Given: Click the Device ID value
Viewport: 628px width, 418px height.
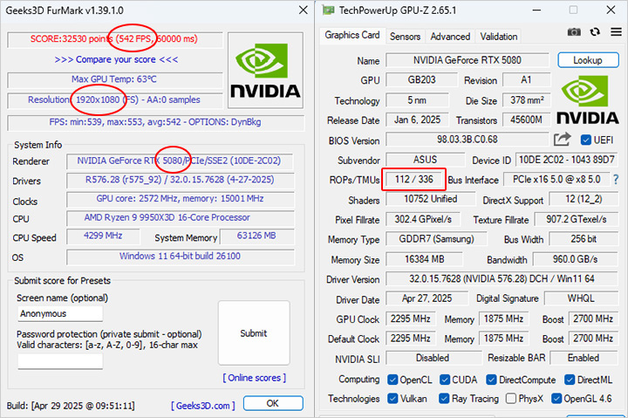Looking at the screenshot, I should click(567, 160).
